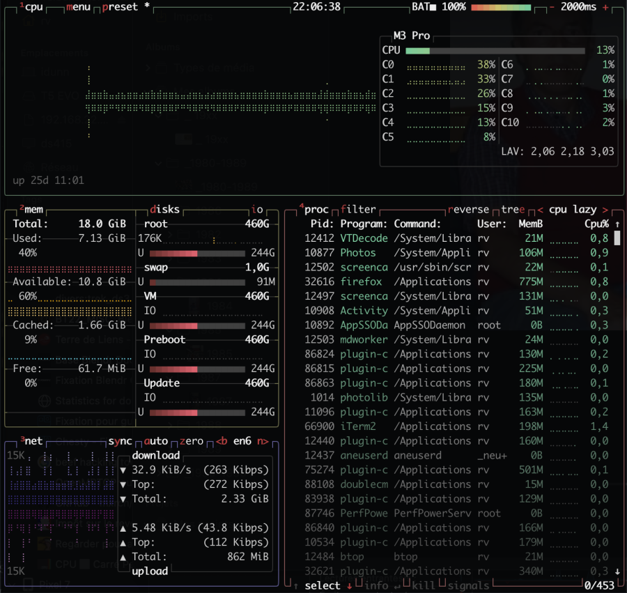The height and width of the screenshot is (593, 627).
Task: Switch to previous network interface before en6
Action: [222, 441]
